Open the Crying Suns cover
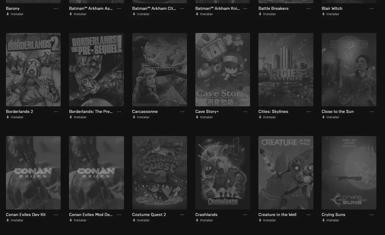The image size is (385, 235). [349, 173]
